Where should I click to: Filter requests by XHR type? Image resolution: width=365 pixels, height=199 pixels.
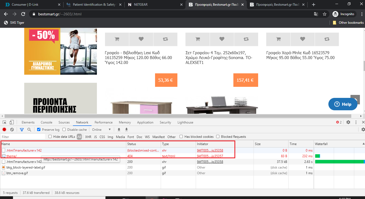coord(88,137)
